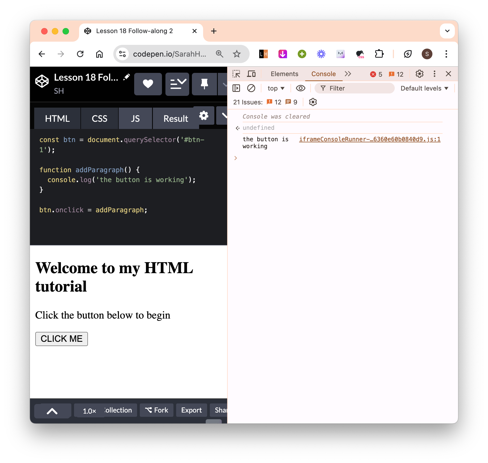Reload the page
This screenshot has height=463, width=488.
point(80,54)
